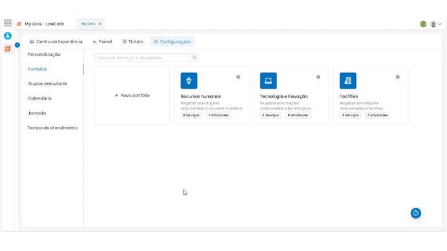
Task: Expand the sidebar with the blue arrow
Action: click(x=17, y=45)
